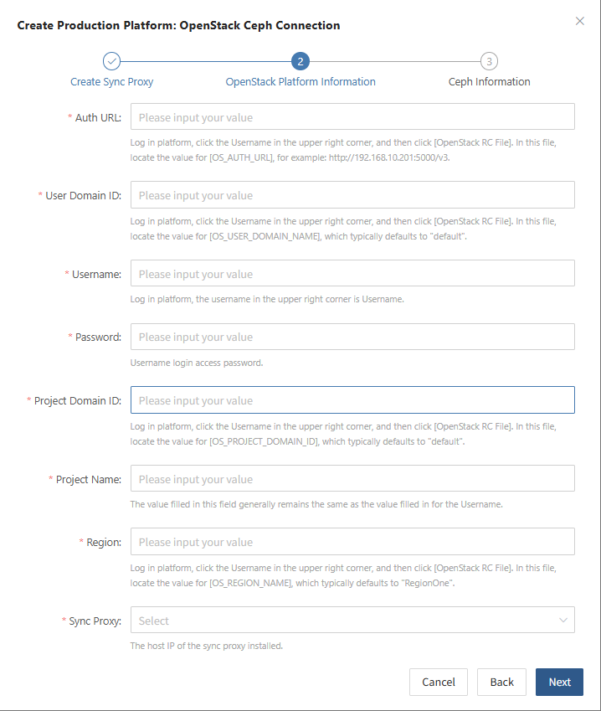Click the Project Name input field
Screen dimensions: 601x711
tap(352, 478)
